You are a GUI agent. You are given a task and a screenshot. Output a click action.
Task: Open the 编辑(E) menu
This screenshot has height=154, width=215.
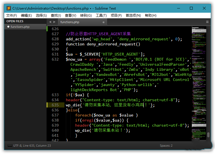click(26, 16)
